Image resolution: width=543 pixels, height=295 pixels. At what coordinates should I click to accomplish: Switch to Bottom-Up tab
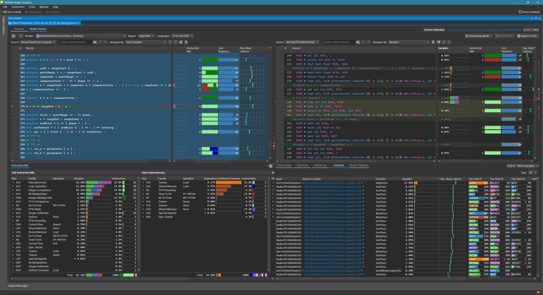click(x=320, y=166)
